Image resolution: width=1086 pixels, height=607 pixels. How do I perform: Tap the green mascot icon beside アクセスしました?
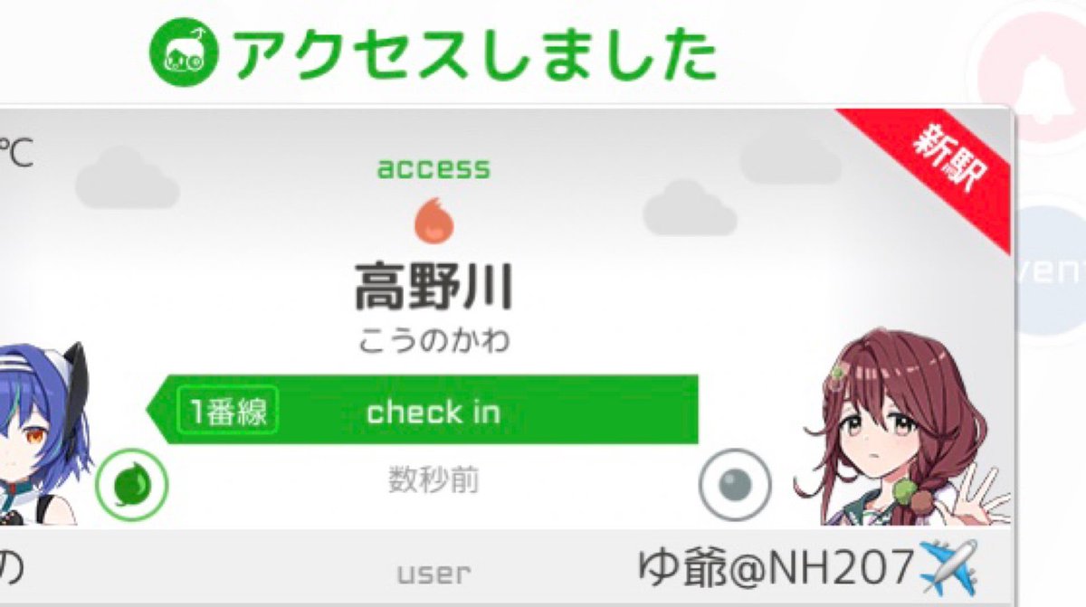click(184, 52)
